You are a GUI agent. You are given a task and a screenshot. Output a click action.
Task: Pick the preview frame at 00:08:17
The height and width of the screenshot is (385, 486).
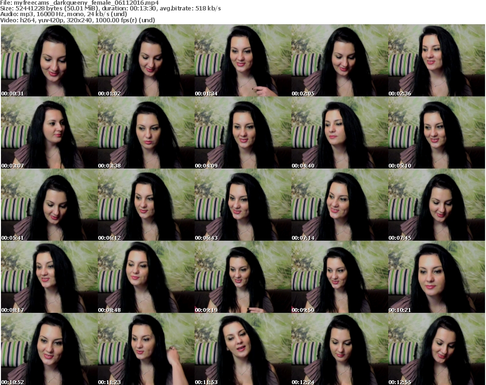click(x=49, y=277)
